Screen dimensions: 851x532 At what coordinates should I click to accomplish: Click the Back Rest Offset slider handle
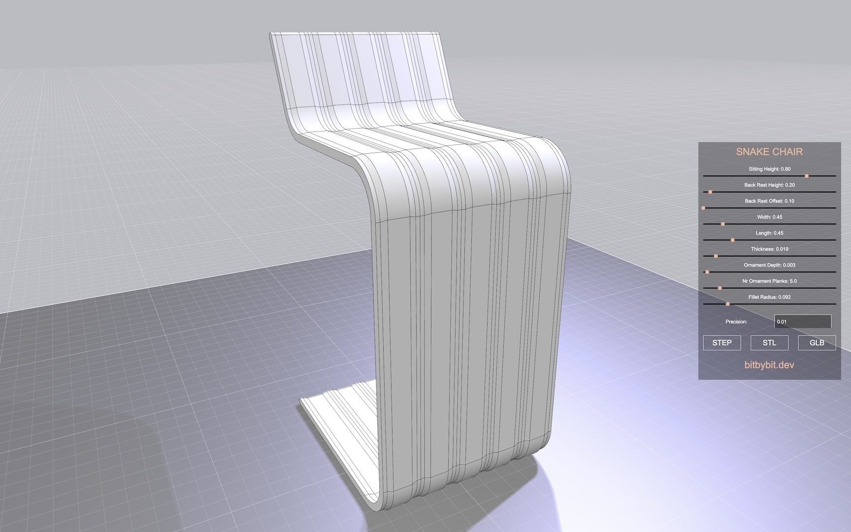tap(703, 208)
